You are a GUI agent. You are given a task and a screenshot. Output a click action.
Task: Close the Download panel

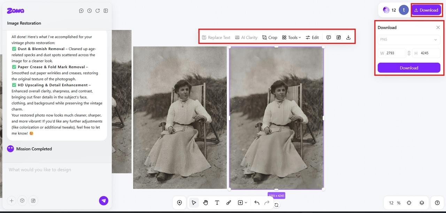pos(438,27)
